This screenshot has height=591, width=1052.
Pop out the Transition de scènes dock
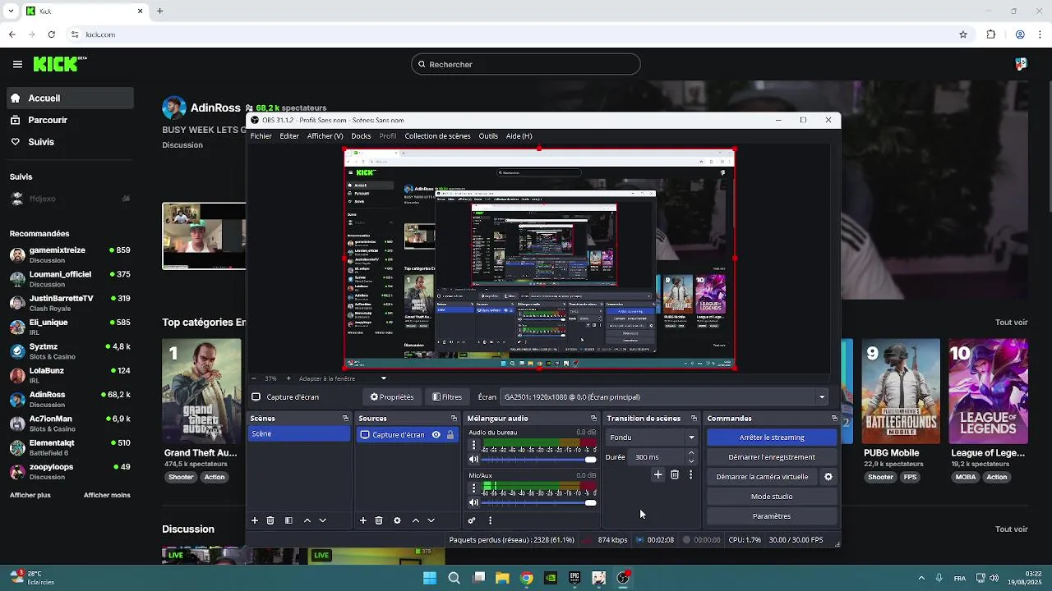(694, 419)
